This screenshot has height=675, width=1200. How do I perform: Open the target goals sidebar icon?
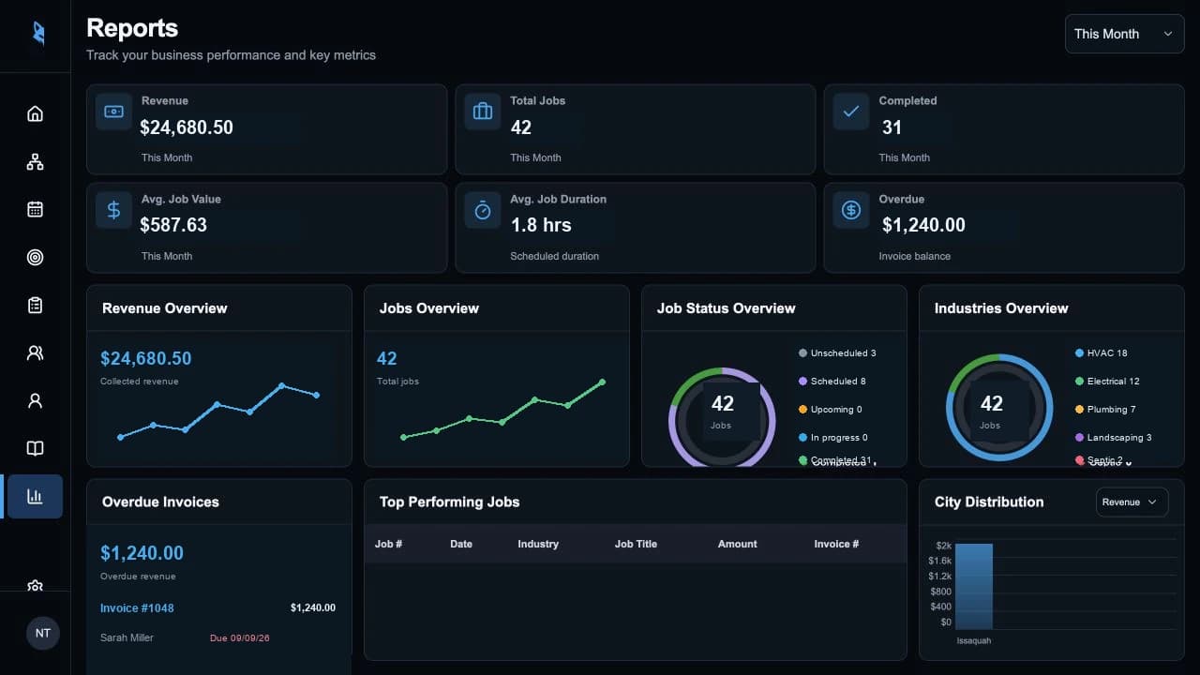(35, 257)
